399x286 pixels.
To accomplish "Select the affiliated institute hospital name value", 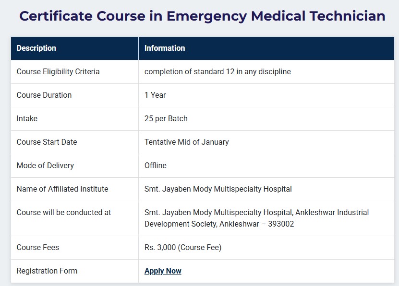I will pyautogui.click(x=218, y=189).
